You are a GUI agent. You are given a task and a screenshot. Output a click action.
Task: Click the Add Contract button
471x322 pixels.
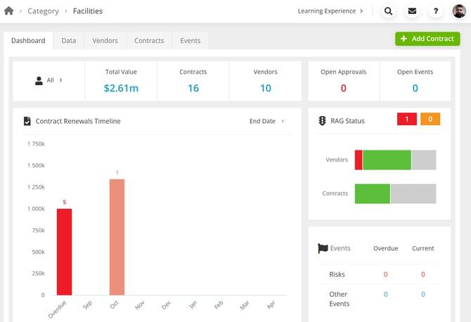click(427, 39)
